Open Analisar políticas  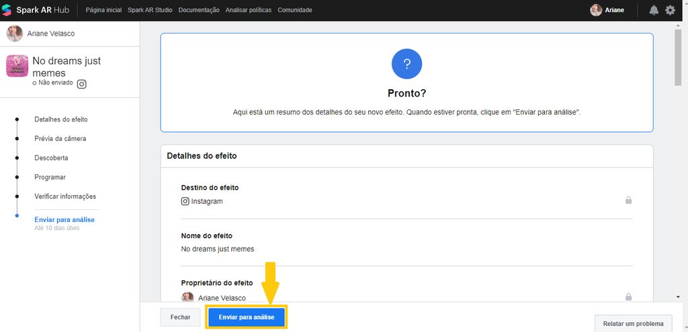coord(249,10)
